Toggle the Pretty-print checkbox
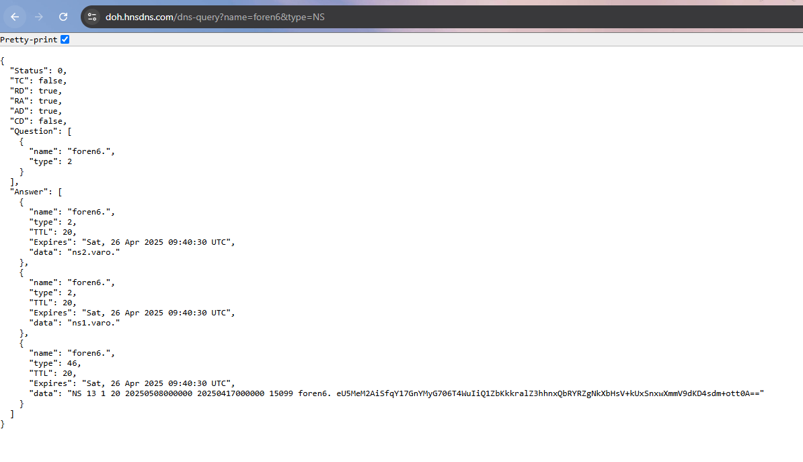 [65, 40]
